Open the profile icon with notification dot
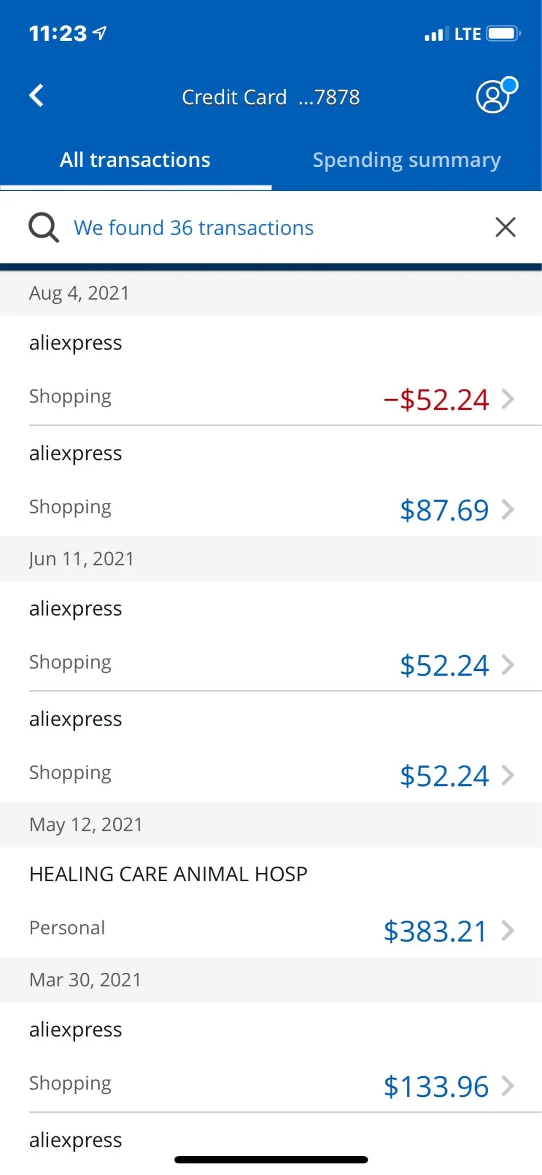 tap(496, 95)
